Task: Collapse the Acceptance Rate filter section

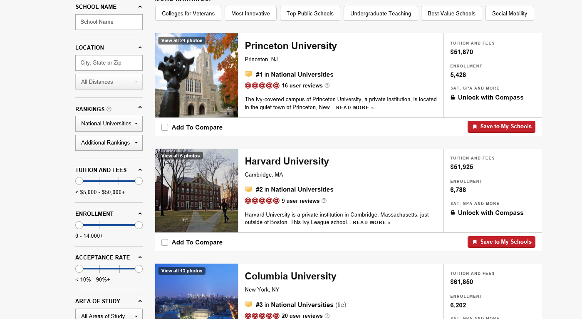Action: pos(140,257)
